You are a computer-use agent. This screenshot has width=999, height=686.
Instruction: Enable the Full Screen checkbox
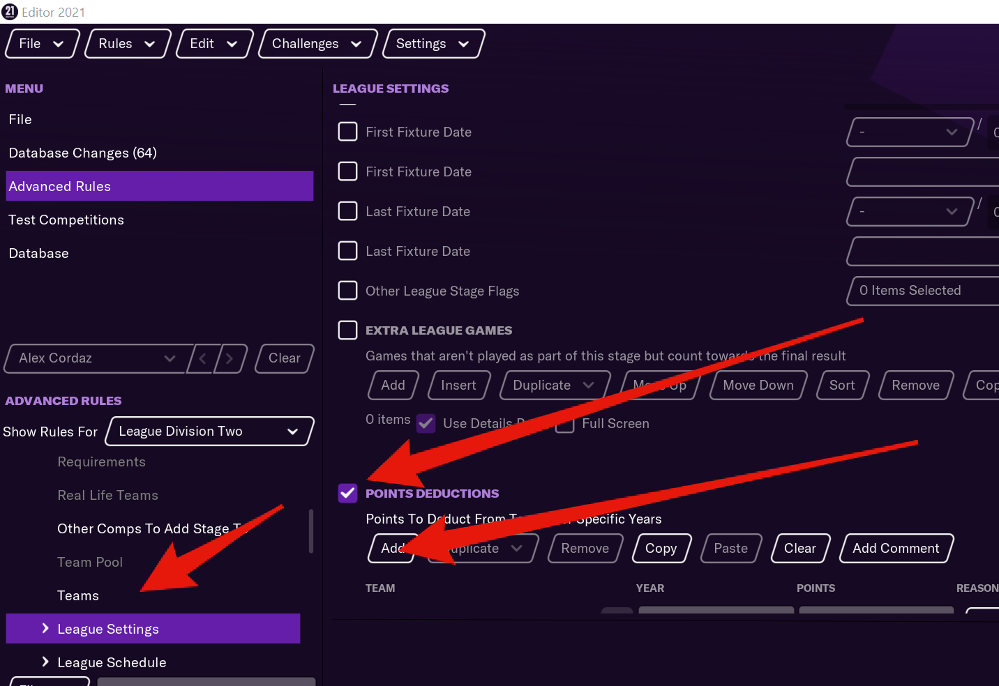point(564,423)
